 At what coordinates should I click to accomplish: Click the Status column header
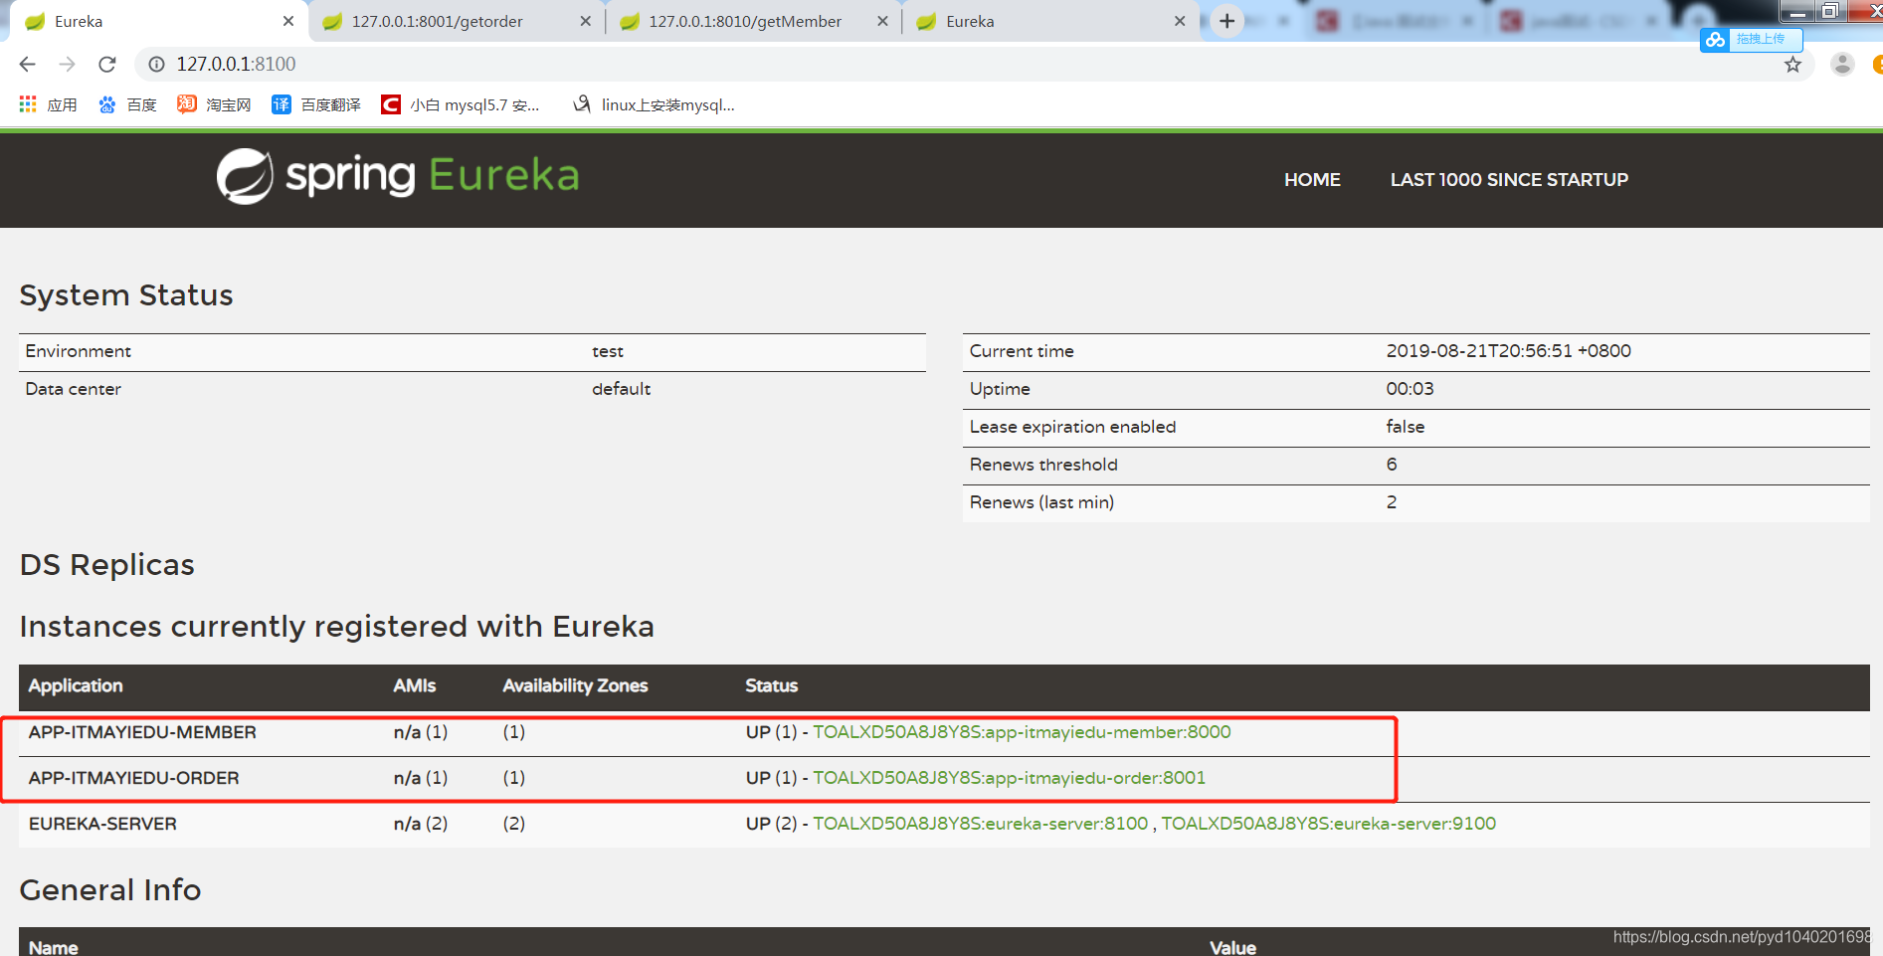[771, 685]
